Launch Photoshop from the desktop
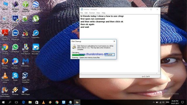Image resolution: width=187 pixels, height=105 pixels. tap(15, 20)
